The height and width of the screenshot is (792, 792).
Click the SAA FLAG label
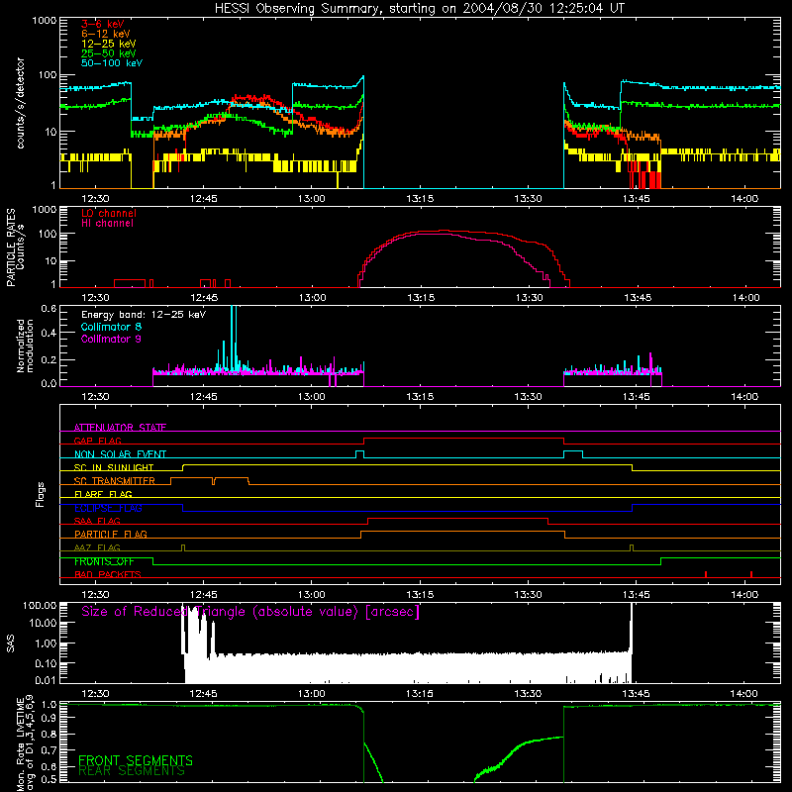(97, 521)
